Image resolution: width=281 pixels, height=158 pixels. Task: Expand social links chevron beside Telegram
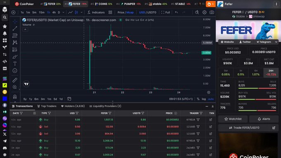coord(276,42)
